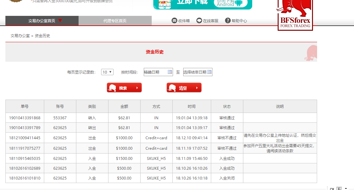Select the 交易办公室首页 tab
354x190 pixels.
pos(42,21)
